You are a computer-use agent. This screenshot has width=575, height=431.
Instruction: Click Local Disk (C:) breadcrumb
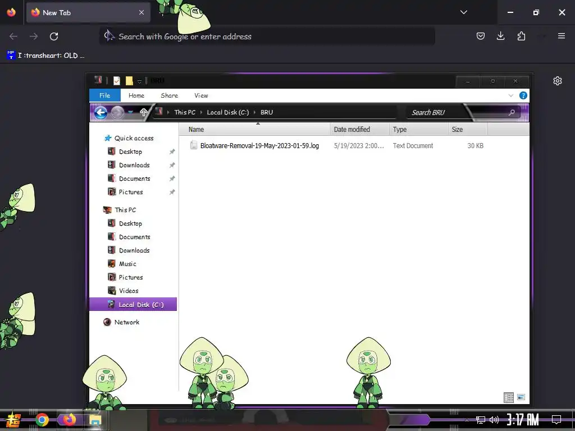(228, 112)
